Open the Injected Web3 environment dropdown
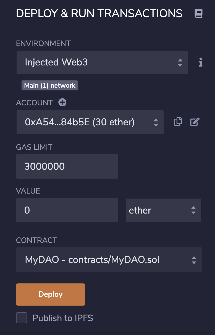Viewport: 215px width, 335px height. (x=102, y=62)
